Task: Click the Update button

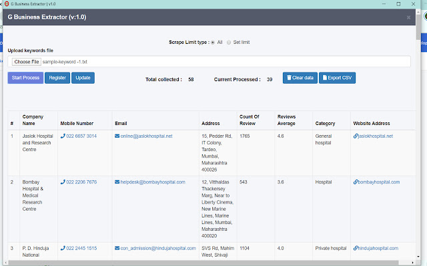Action: [83, 78]
